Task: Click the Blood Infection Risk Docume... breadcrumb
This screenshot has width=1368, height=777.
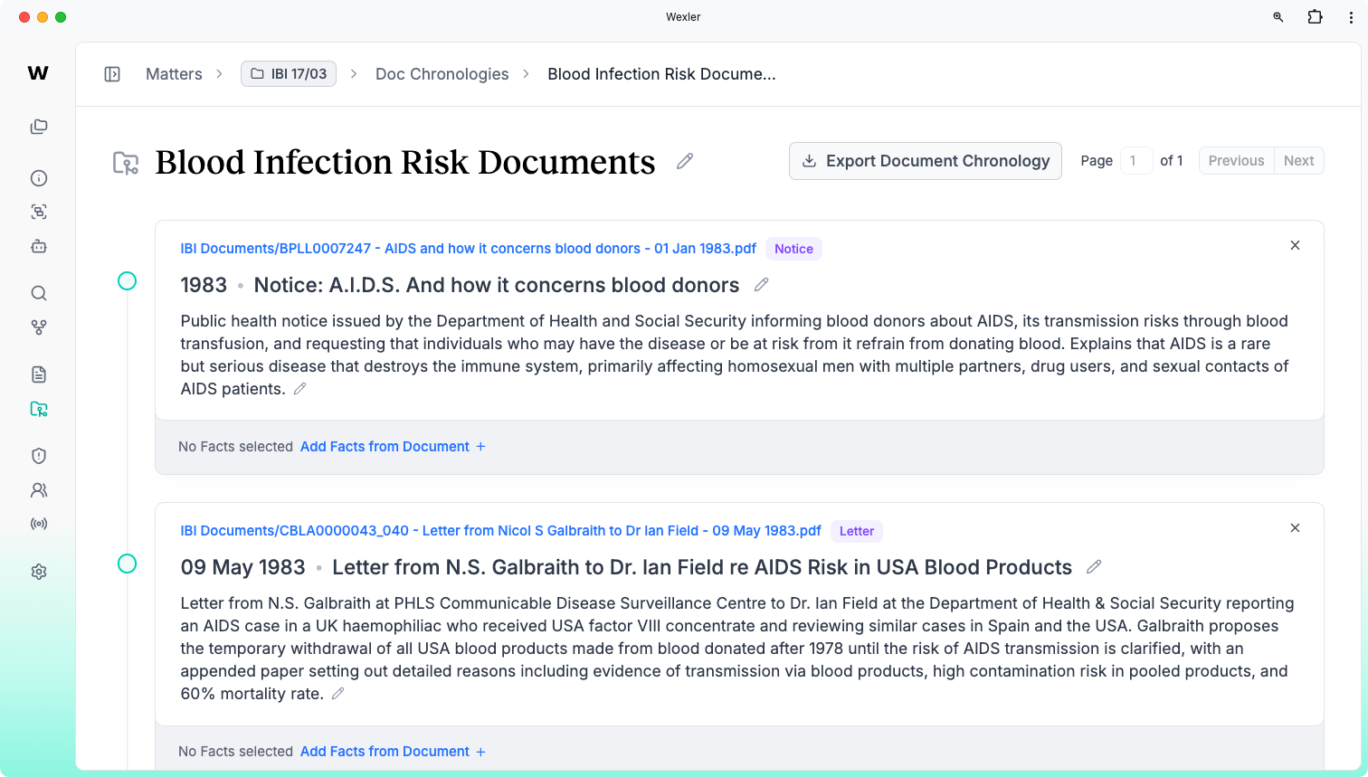Action: 661,74
